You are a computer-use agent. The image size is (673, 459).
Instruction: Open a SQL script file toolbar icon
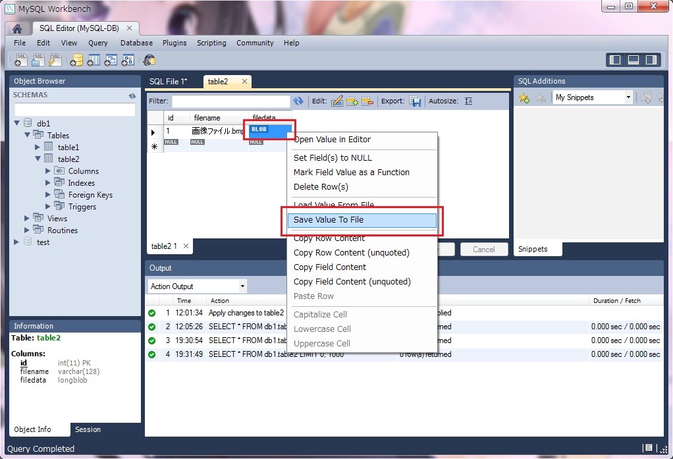38,60
